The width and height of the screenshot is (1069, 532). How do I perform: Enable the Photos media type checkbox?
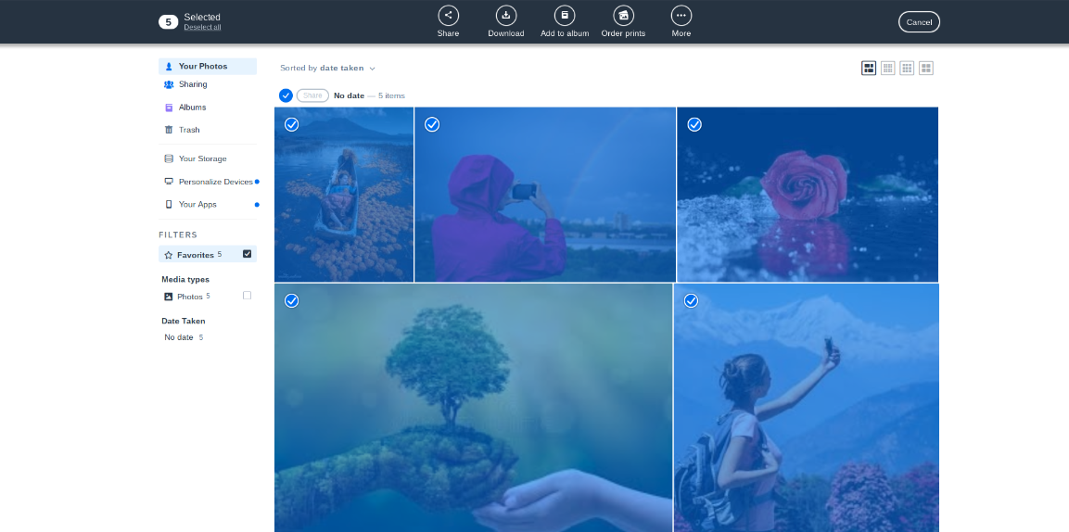(247, 296)
